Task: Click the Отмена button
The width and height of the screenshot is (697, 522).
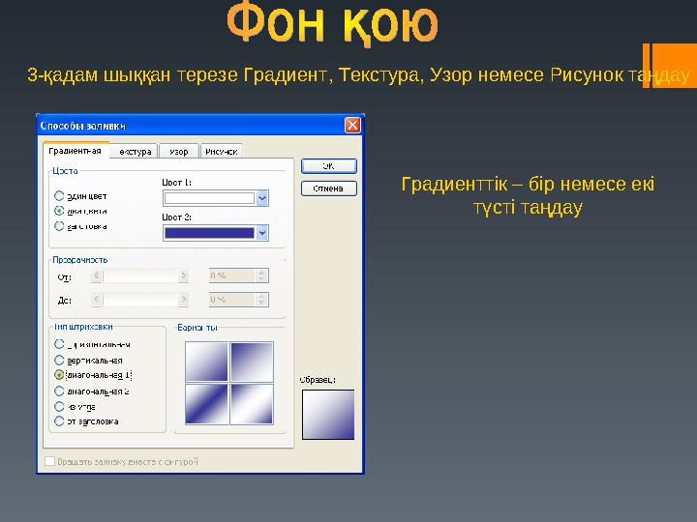Action: coord(329,188)
